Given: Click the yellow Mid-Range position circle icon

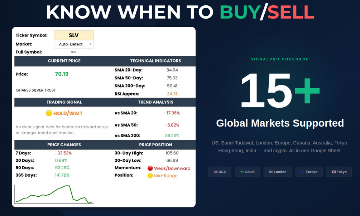Looking at the screenshot, I should (x=150, y=176).
